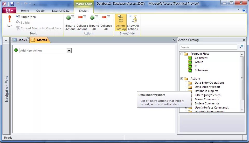The height and width of the screenshot is (143, 249).
Task: Click the catalog scrollbar down arrow
Action: tap(242, 110)
